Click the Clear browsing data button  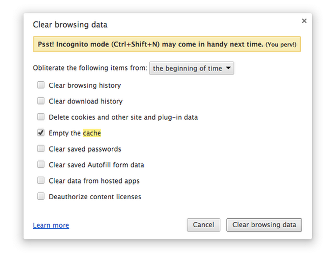pos(264,225)
